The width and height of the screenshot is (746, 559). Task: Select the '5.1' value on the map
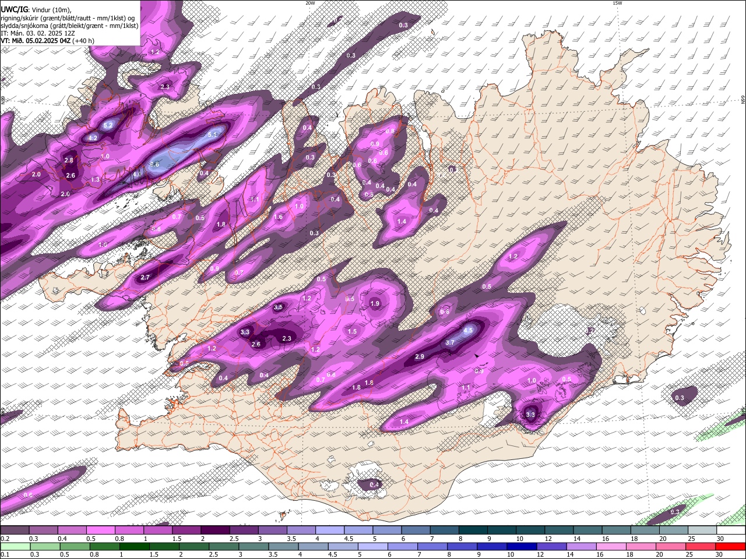click(x=212, y=135)
